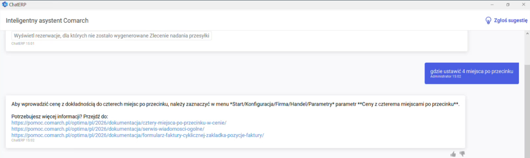Click the thumbs up feedback icon
530x158 pixels.
(x=453, y=154)
